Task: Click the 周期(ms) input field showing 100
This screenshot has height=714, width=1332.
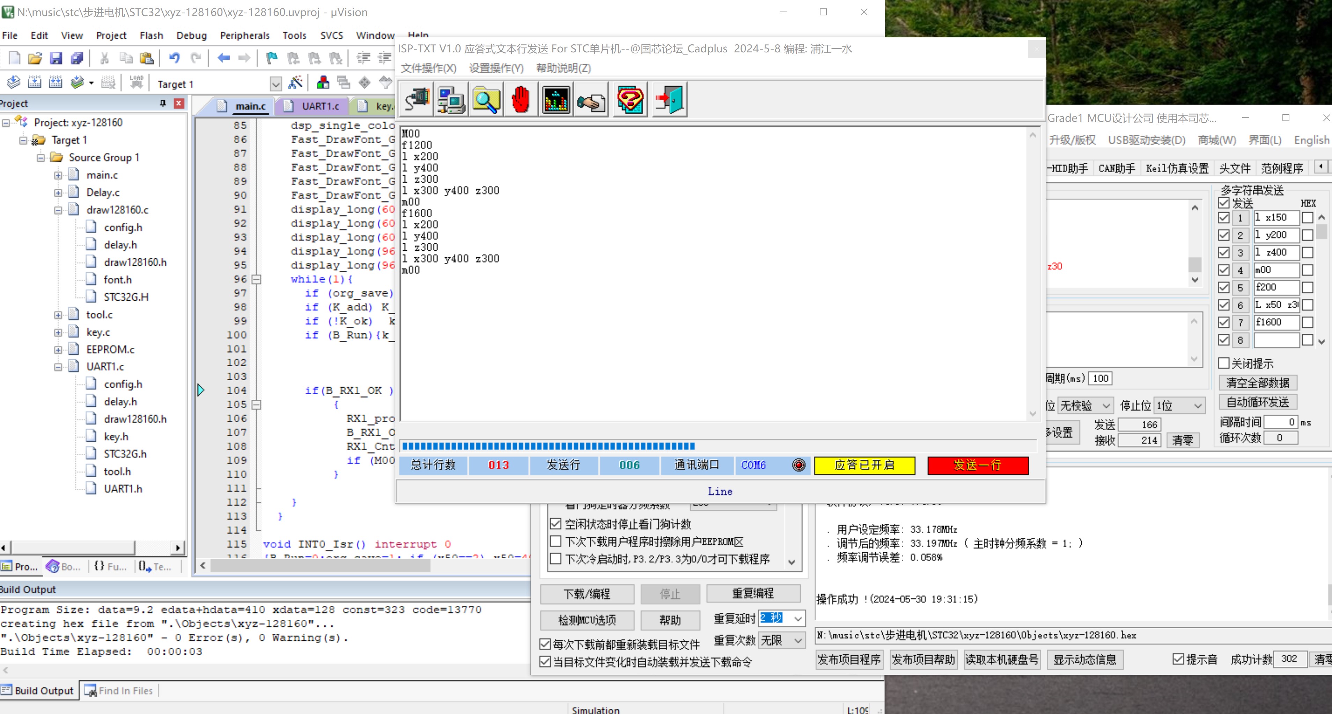Action: click(1100, 378)
